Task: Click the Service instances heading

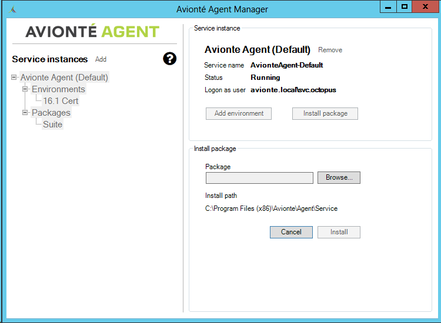Action: [x=50, y=59]
